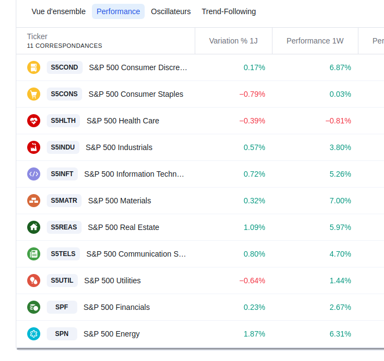
Task: Sort by Performance 1W column header
Action: [315, 41]
